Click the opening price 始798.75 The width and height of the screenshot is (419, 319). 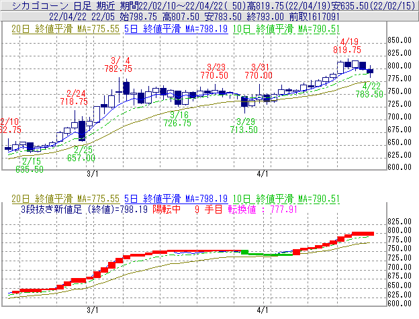(138, 17)
